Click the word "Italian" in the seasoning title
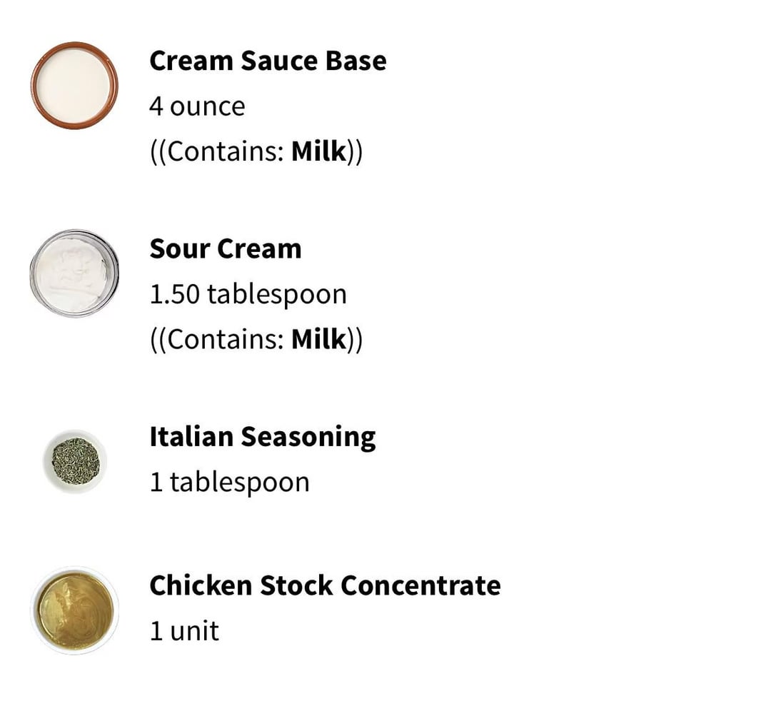771x706 pixels. (x=191, y=436)
